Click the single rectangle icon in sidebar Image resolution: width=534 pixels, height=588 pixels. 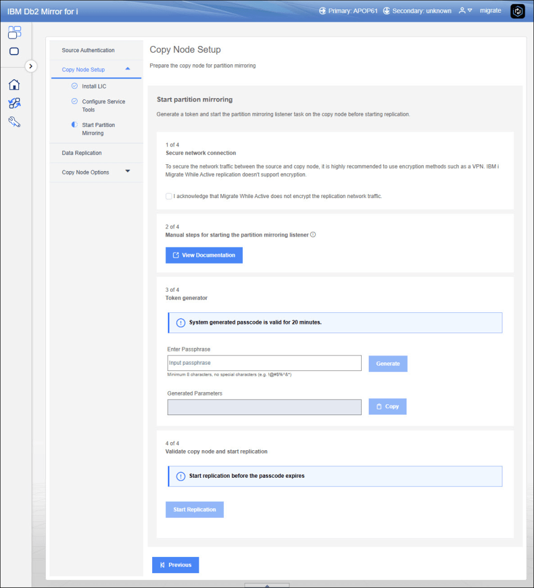[14, 51]
